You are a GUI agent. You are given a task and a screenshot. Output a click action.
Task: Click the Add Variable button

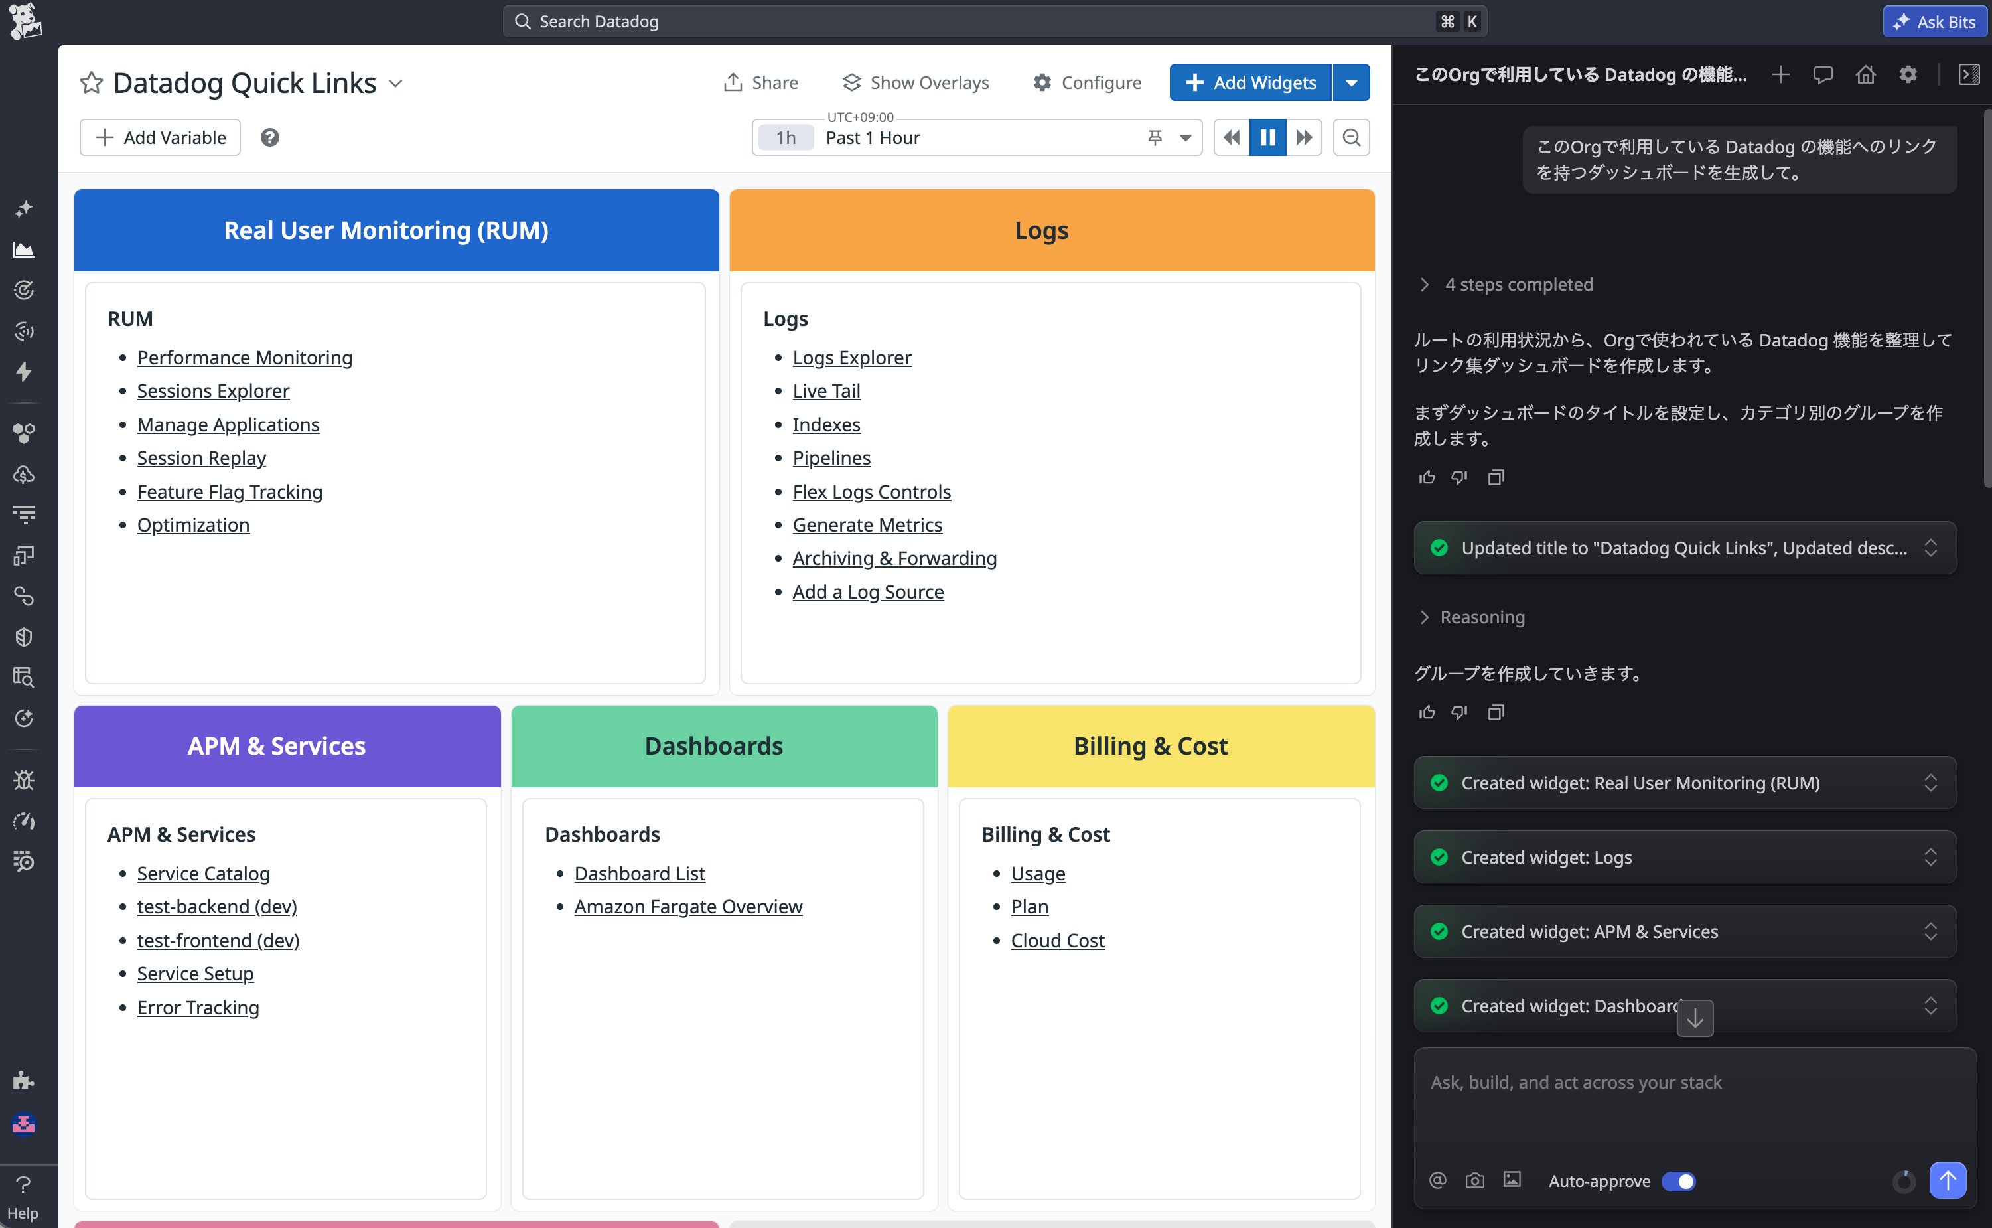click(x=160, y=137)
